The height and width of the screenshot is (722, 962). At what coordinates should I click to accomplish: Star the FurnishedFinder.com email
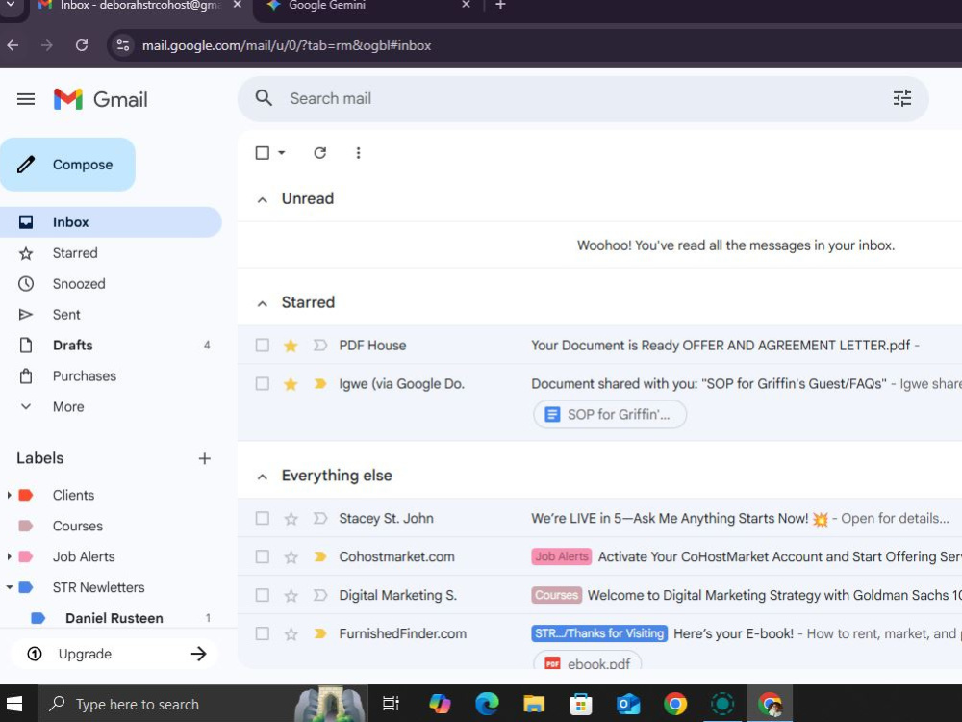click(291, 634)
